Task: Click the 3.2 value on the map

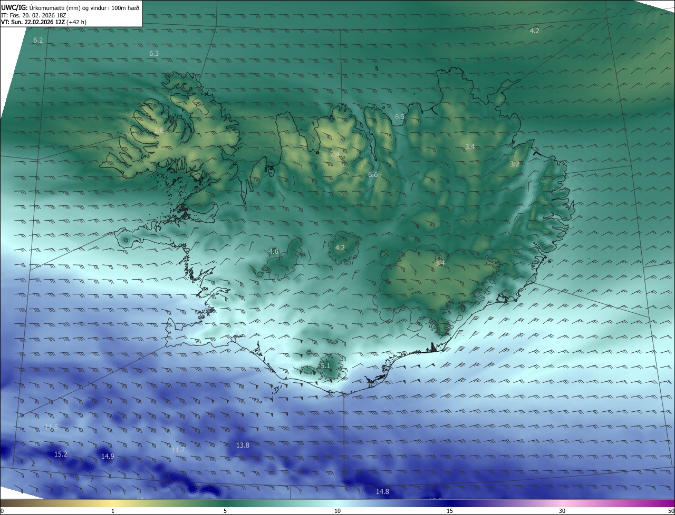Action: (515, 164)
